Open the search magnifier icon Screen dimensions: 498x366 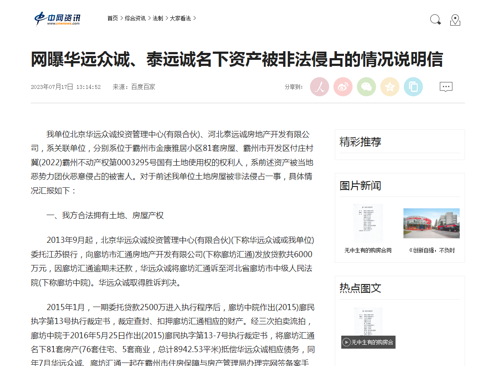click(x=435, y=20)
